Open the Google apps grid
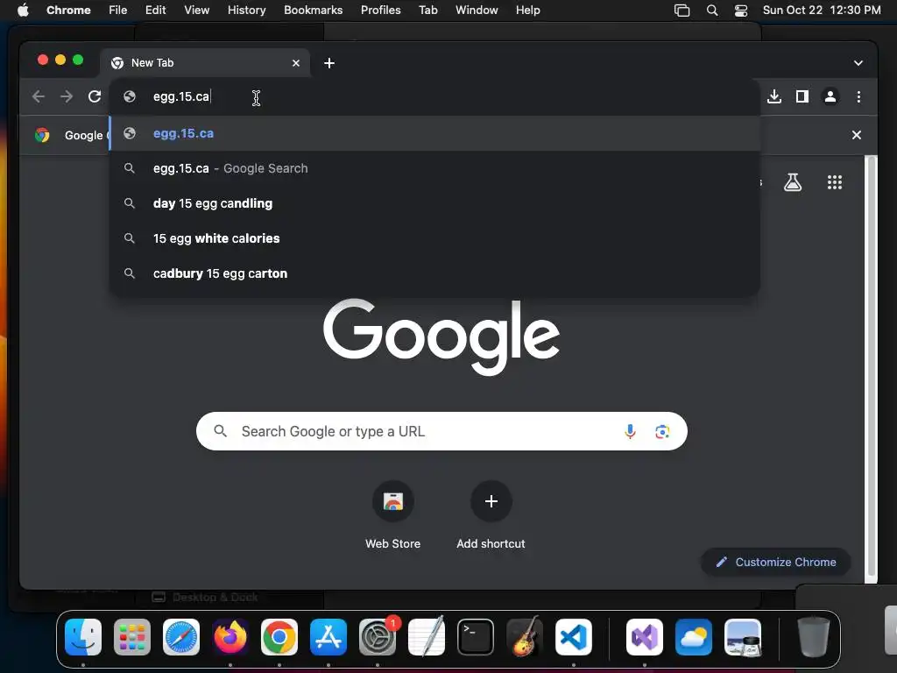The image size is (897, 673). [x=834, y=182]
